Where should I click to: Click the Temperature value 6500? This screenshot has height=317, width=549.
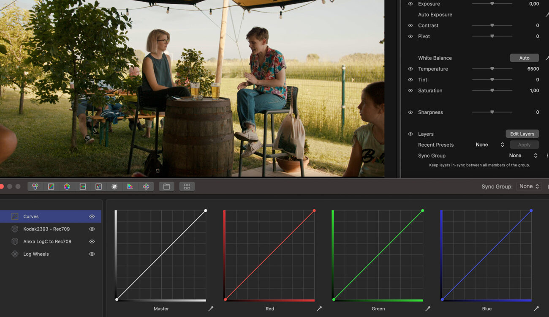coord(533,69)
